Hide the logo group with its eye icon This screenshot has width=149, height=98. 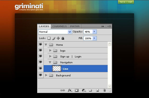tap(41, 50)
